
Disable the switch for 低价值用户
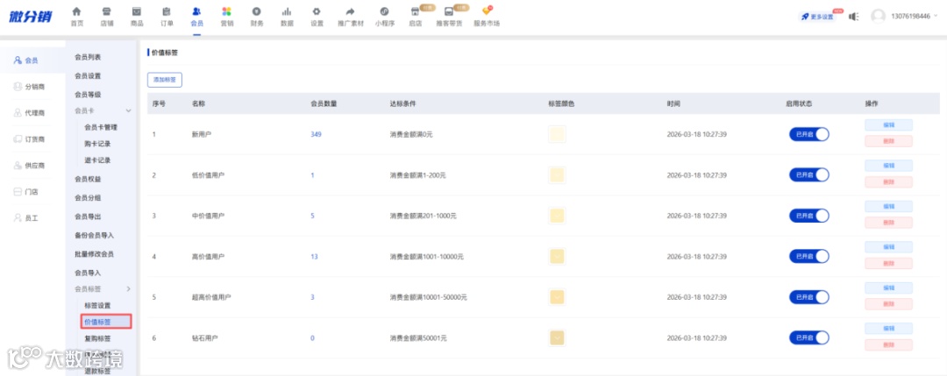point(808,175)
